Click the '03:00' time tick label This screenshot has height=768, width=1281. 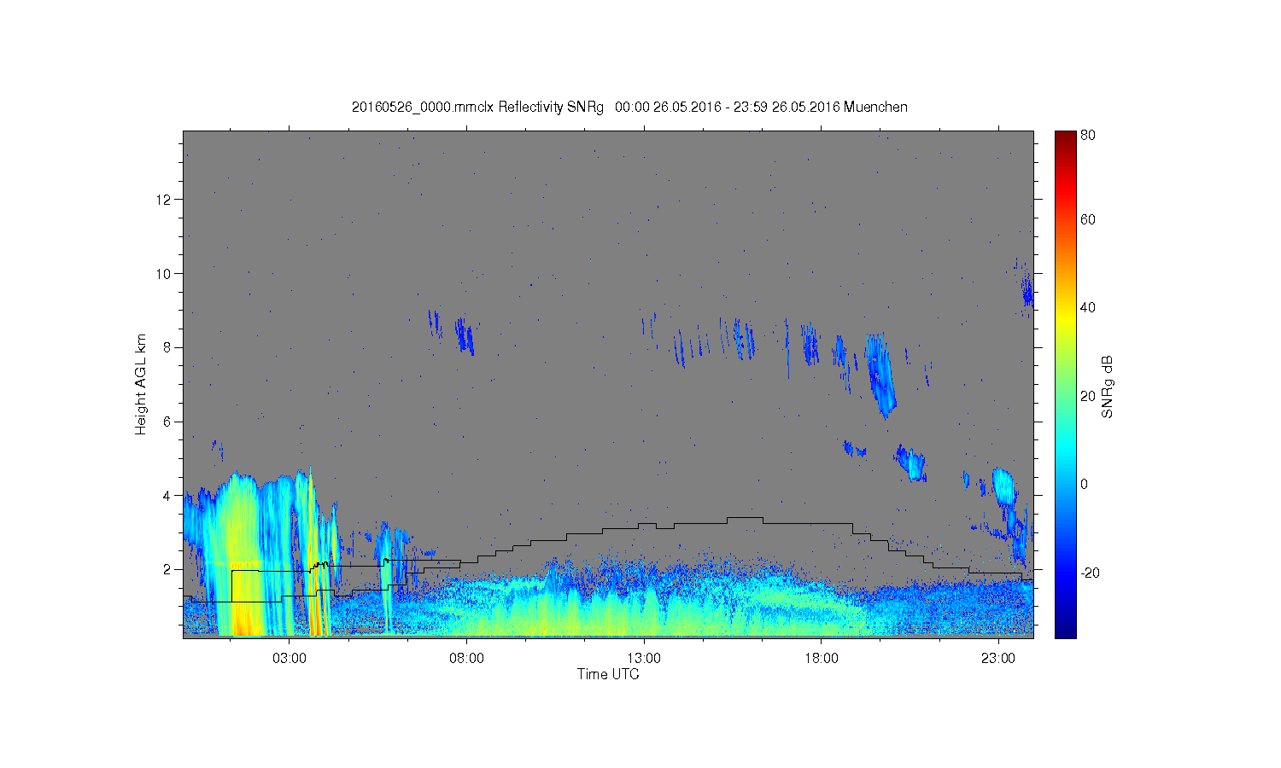click(x=289, y=659)
